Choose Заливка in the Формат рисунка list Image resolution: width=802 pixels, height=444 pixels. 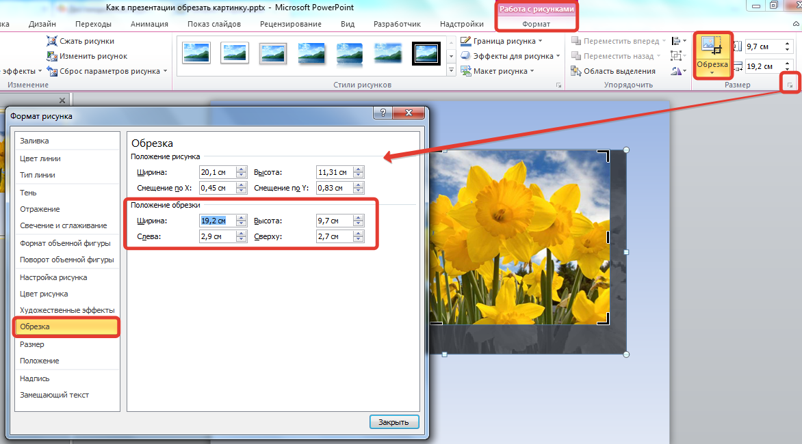[x=34, y=141]
